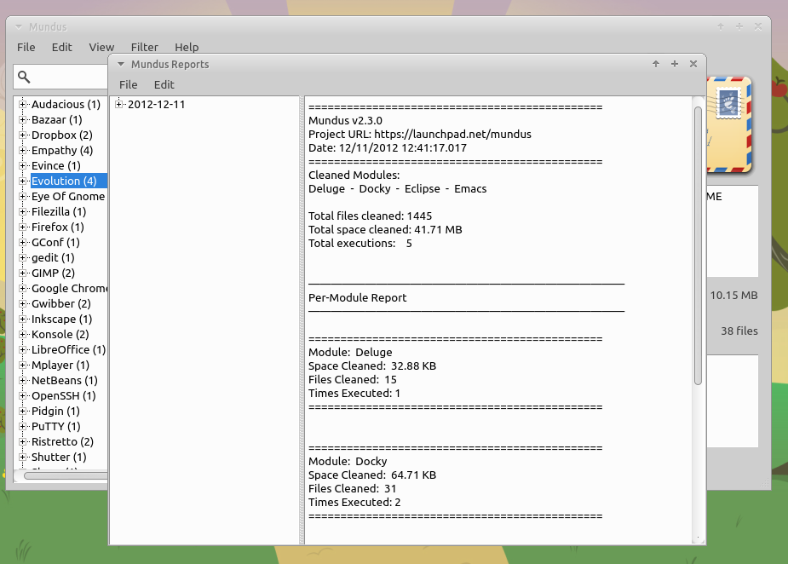Screen dimensions: 788x564
Task: Select Konsole (2) in the module list
Action: (x=60, y=334)
